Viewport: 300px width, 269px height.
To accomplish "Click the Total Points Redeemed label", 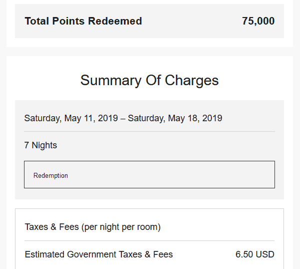I will 83,21.
